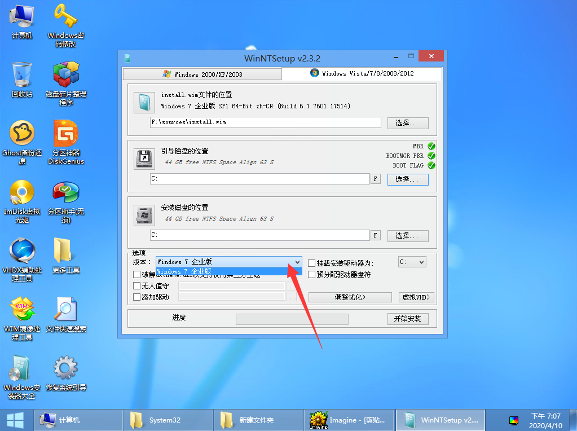Select the Windows Vista/7/8/2008/2012 tab
The height and width of the screenshot is (431, 577).
(362, 73)
